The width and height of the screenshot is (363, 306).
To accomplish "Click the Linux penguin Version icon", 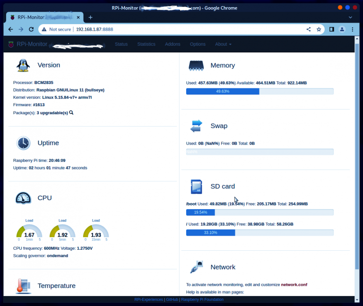I will click(23, 65).
